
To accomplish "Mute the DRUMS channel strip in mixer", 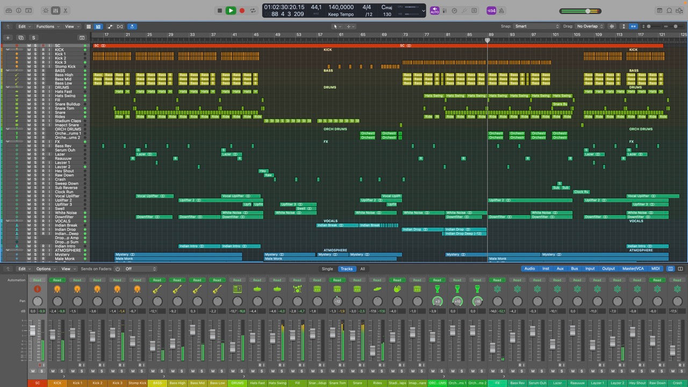I will coord(233,371).
